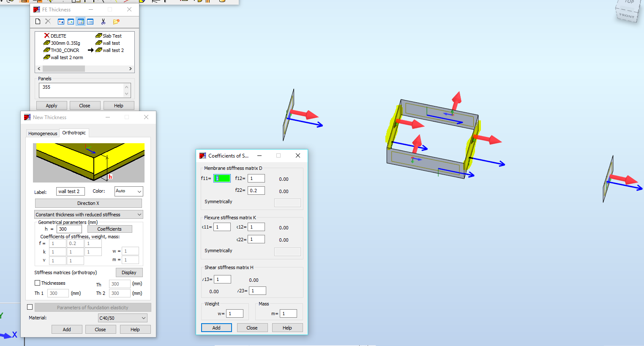Select the Delete icon in FE Thickness toolbar
644x346 pixels.
(x=48, y=21)
